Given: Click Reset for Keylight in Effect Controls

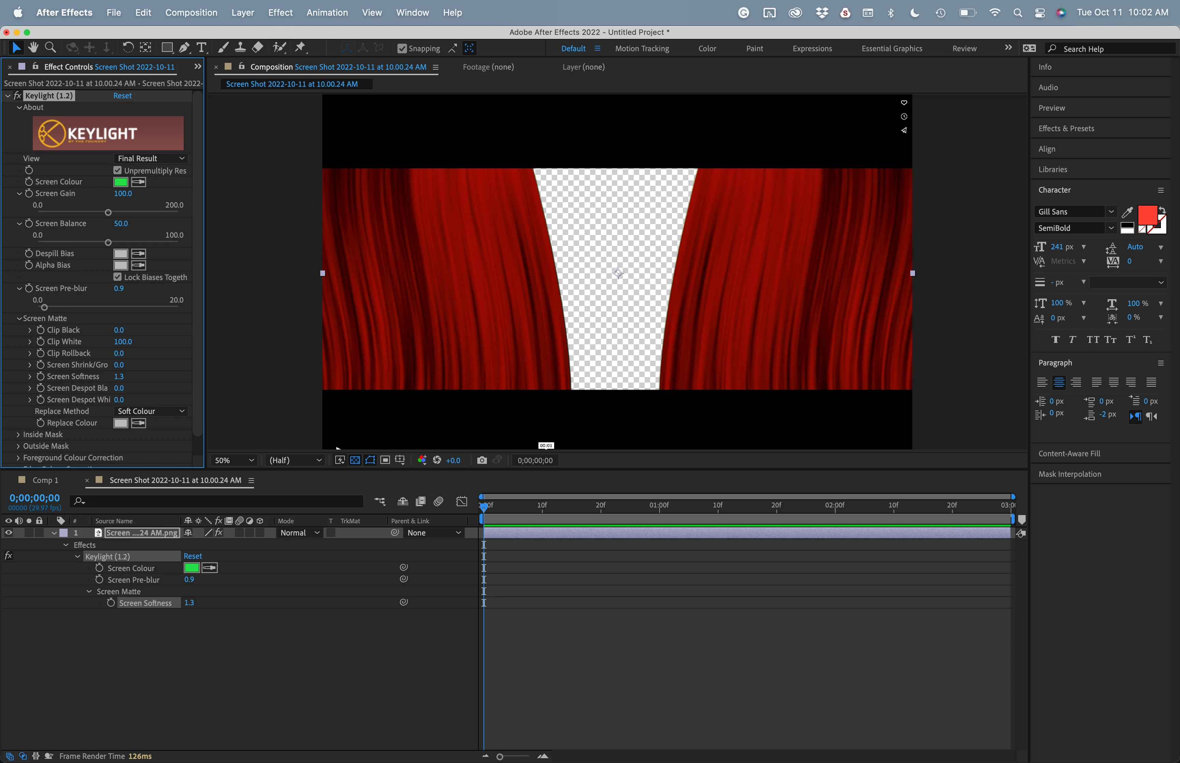Looking at the screenshot, I should coord(122,96).
